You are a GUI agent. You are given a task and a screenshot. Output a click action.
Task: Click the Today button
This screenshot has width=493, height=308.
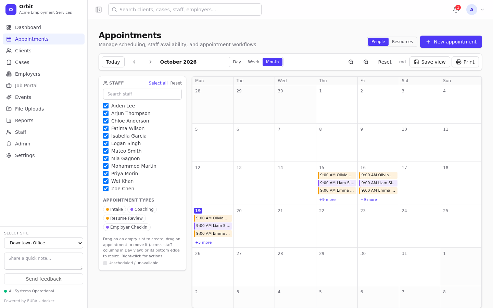[x=113, y=62]
